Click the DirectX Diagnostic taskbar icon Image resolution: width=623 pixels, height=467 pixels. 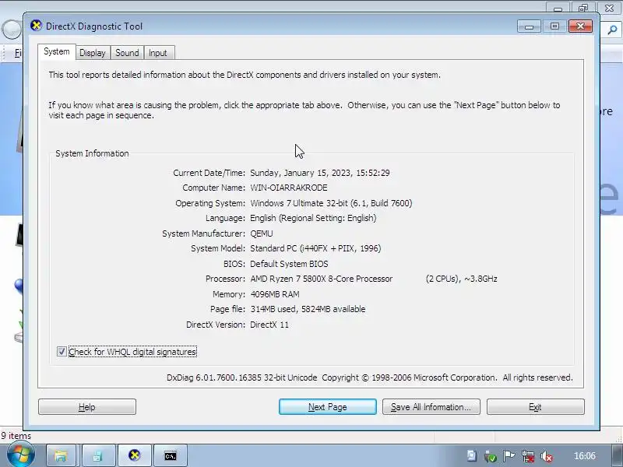(x=135, y=455)
